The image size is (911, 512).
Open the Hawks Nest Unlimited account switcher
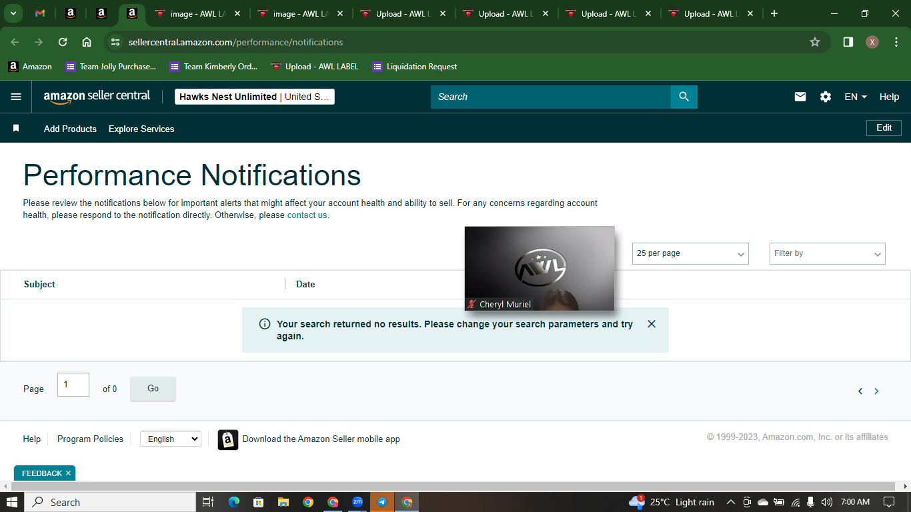tap(255, 97)
